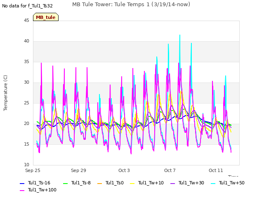Click the blue Tul1_Ts-16 legend swatch
264x198 pixels.
point(22,183)
